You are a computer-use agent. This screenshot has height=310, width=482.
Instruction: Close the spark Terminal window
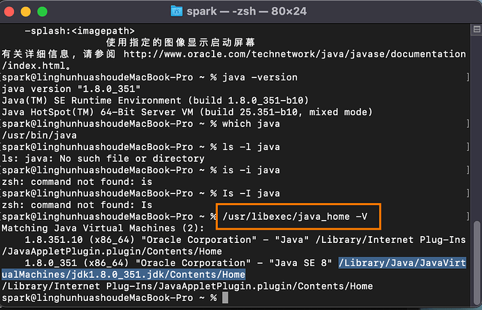(x=12, y=11)
